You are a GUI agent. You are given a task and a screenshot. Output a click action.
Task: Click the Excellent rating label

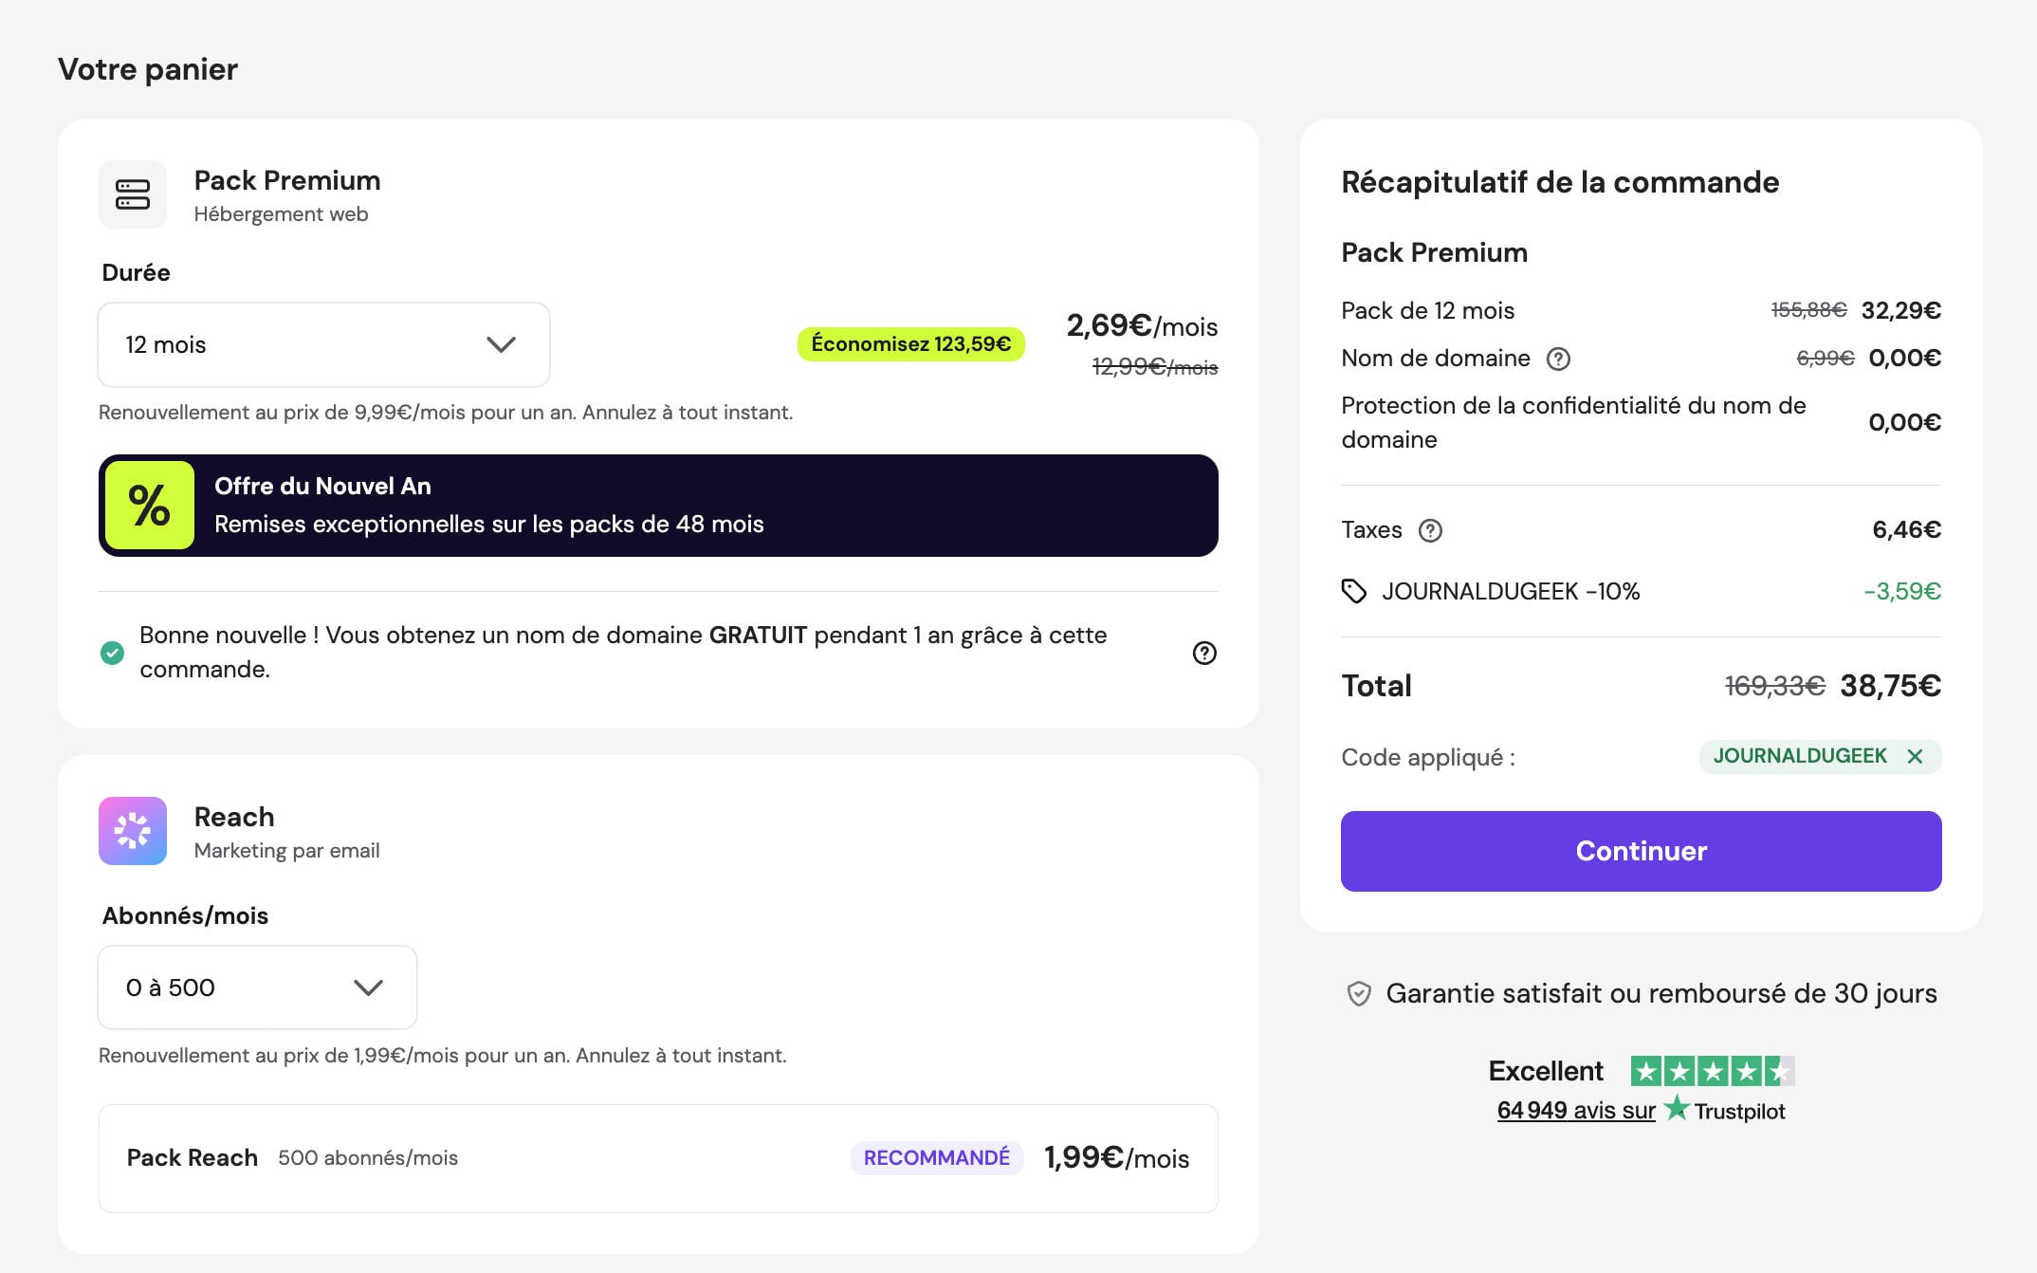point(1546,1072)
